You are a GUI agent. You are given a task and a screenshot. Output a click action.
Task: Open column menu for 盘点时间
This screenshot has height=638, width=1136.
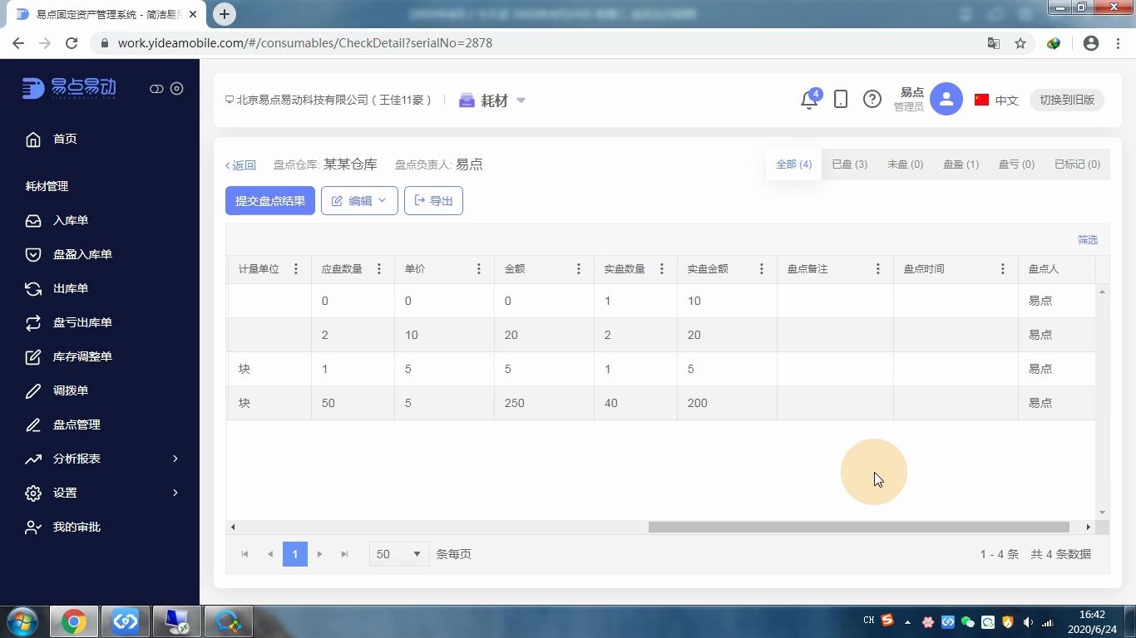point(1003,269)
